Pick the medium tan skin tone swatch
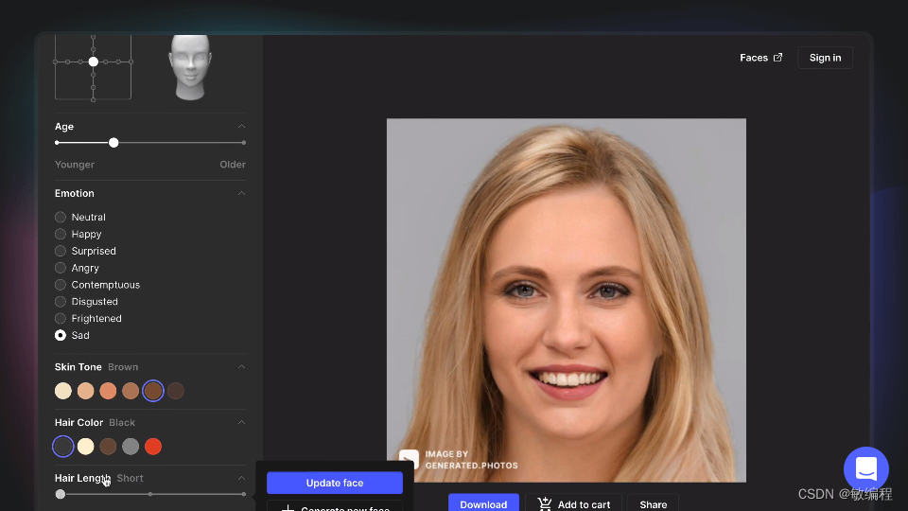 tap(131, 391)
